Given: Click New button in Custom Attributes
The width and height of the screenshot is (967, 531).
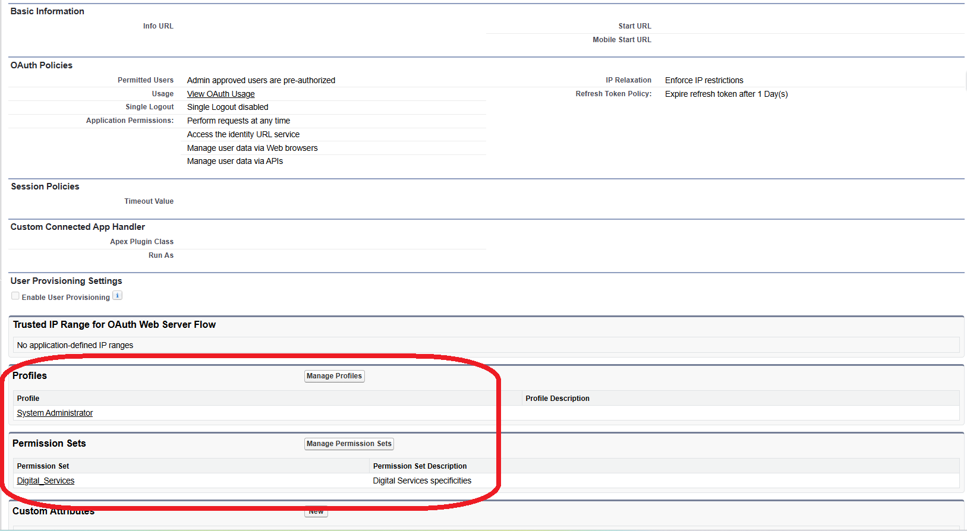Looking at the screenshot, I should coord(316,511).
